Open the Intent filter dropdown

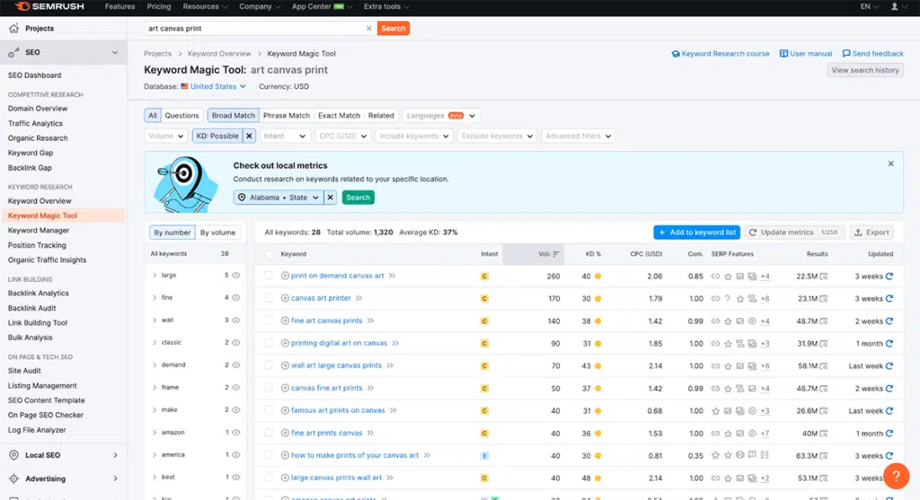coord(284,136)
